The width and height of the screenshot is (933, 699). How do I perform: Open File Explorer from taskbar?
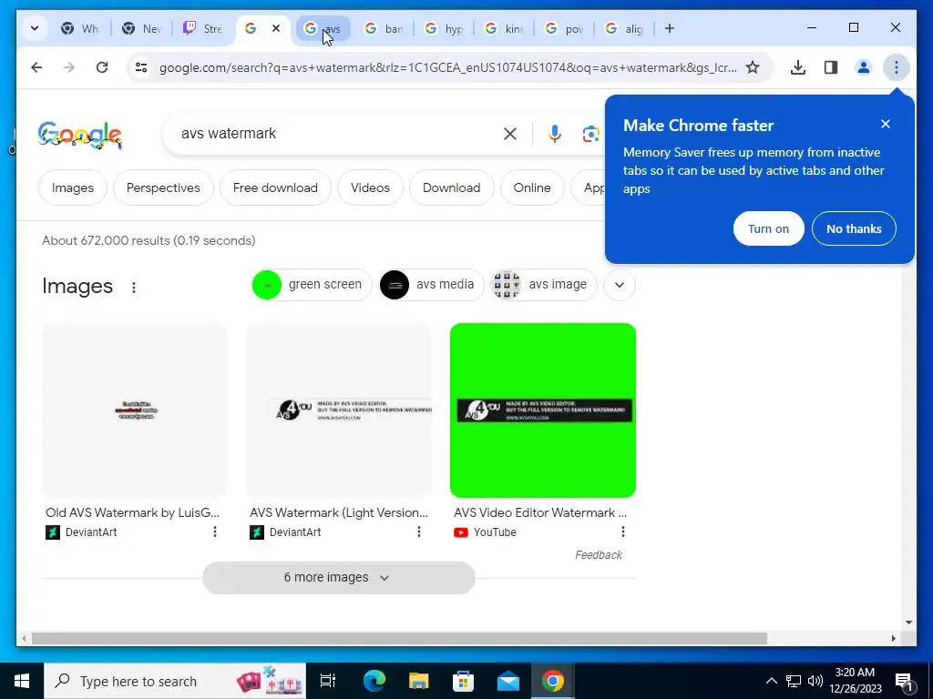[x=419, y=681]
